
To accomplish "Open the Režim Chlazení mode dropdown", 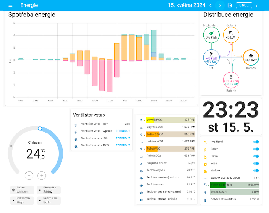I will pos(22,190).
